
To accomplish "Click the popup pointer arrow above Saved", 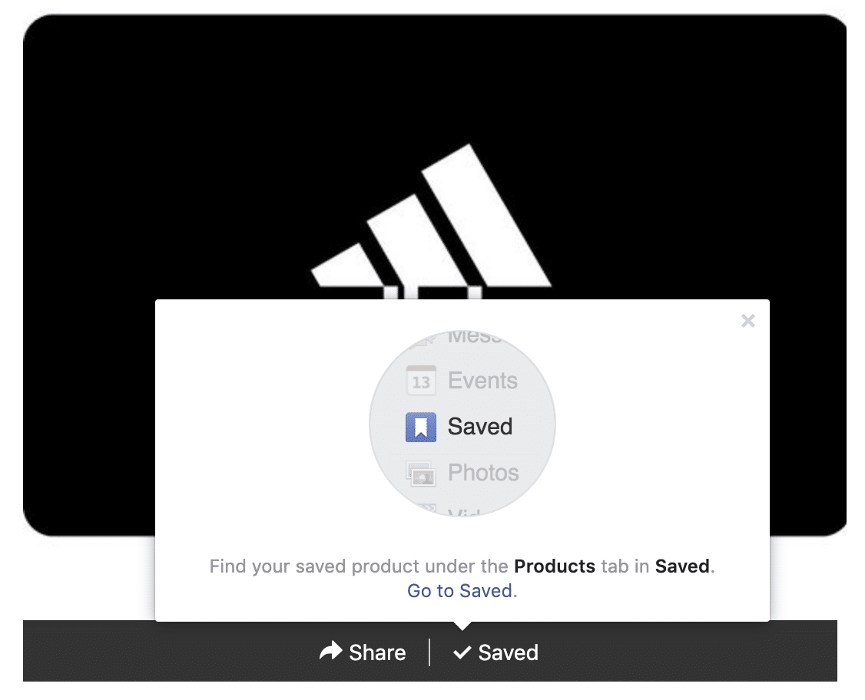I will click(x=462, y=626).
